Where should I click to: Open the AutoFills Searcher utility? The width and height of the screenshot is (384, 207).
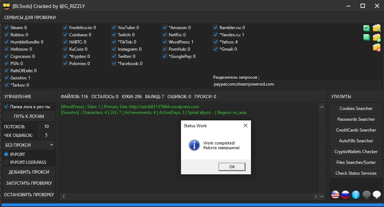pos(356,141)
